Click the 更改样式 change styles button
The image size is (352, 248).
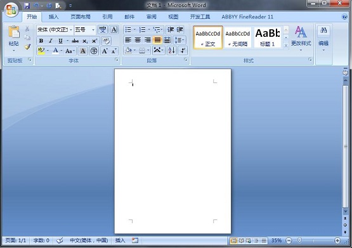301,38
